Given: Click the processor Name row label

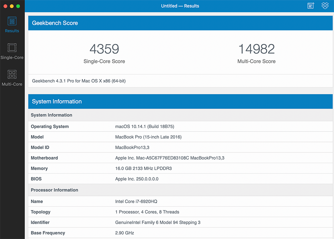Looking at the screenshot, I should tap(37, 201).
